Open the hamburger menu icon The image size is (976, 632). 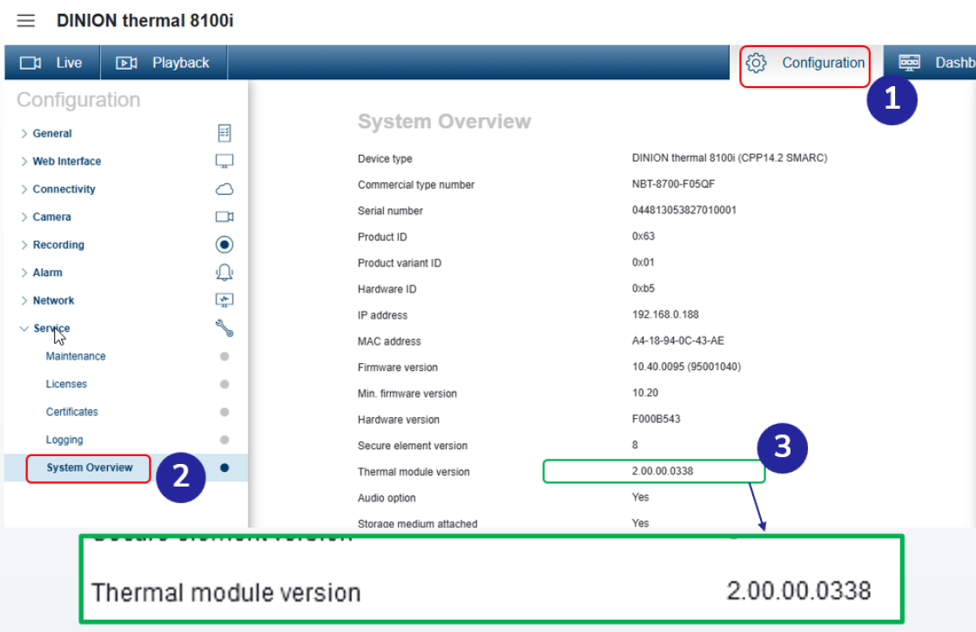[26, 21]
